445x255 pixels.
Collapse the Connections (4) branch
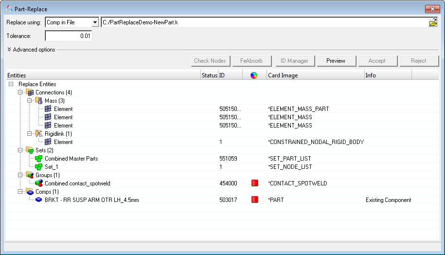20,92
